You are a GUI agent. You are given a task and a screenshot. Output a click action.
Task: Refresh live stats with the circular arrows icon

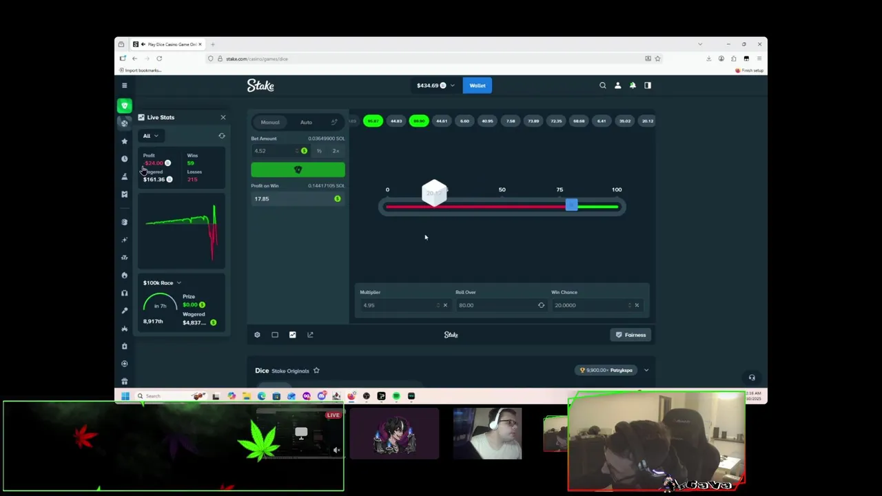pos(222,136)
